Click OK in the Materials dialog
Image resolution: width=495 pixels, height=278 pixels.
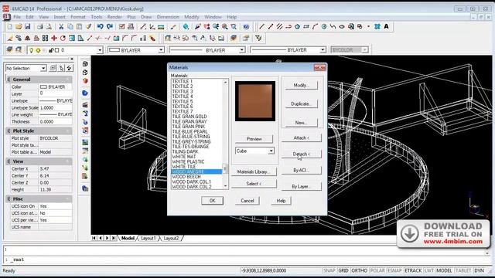pyautogui.click(x=213, y=201)
